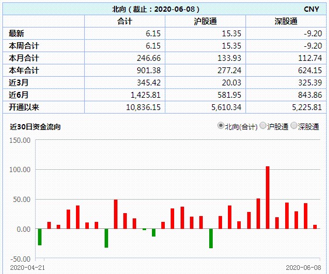Click the 深股通 column header in table
Screen dimensions: 329x274
286,21
